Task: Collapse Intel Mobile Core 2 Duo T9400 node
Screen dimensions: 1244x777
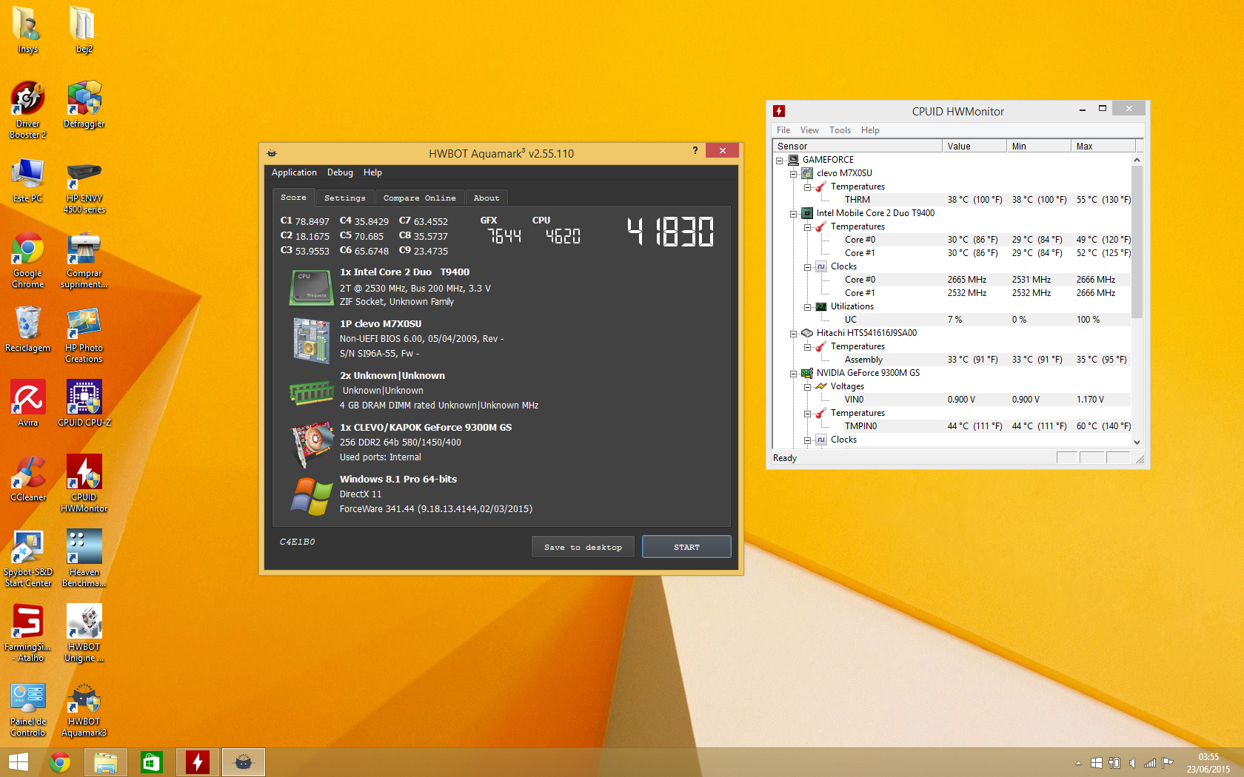Action: coord(793,213)
